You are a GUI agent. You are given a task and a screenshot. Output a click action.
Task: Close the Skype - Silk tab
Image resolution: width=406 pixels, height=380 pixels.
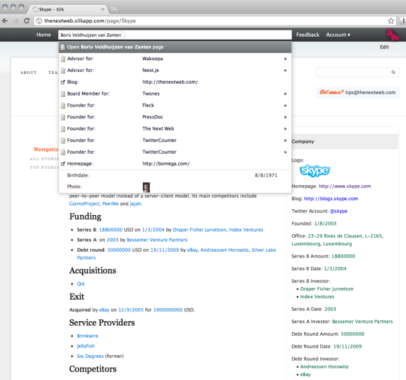point(103,9)
